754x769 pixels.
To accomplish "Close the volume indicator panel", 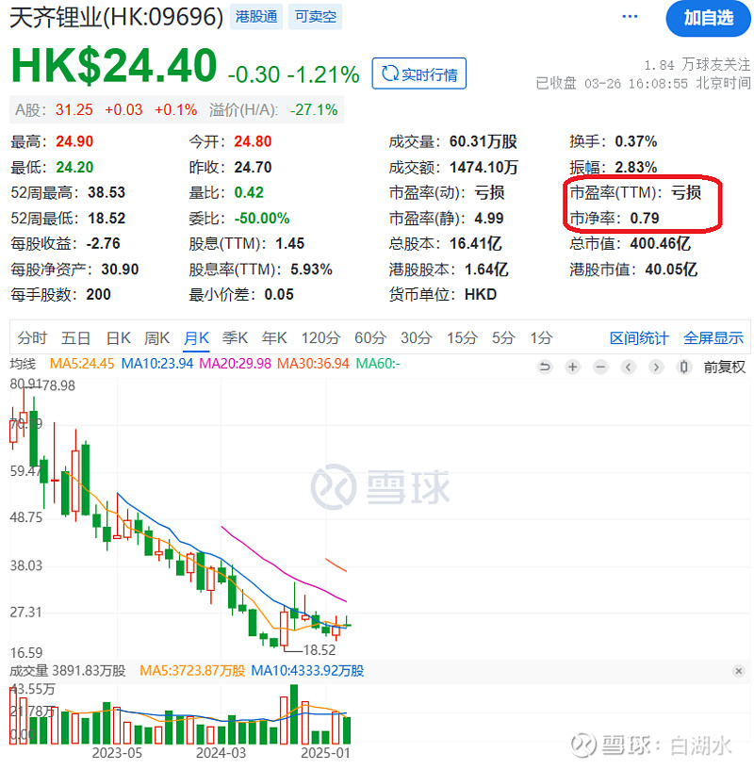I will tap(739, 671).
